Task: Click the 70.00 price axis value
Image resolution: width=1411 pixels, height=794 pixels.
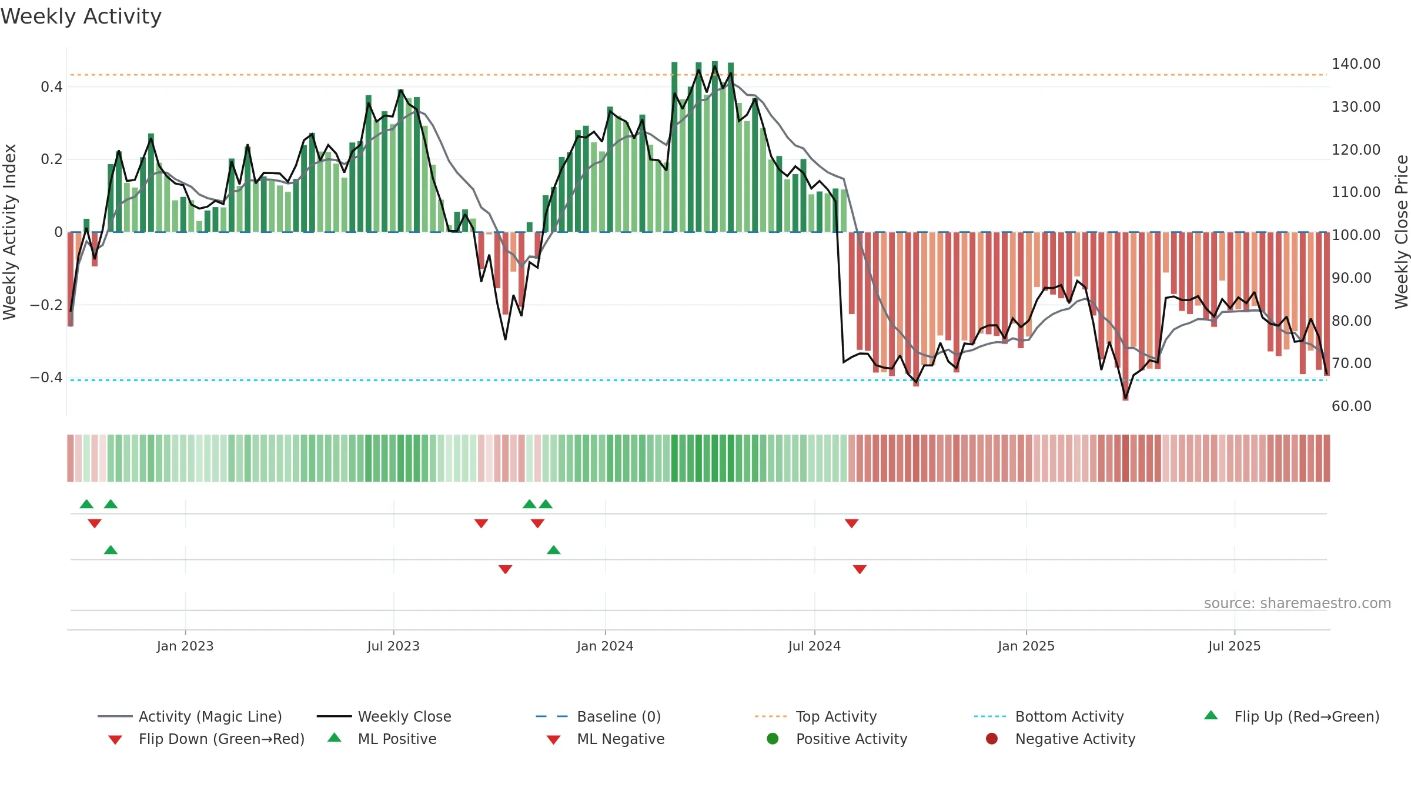Action: point(1351,363)
